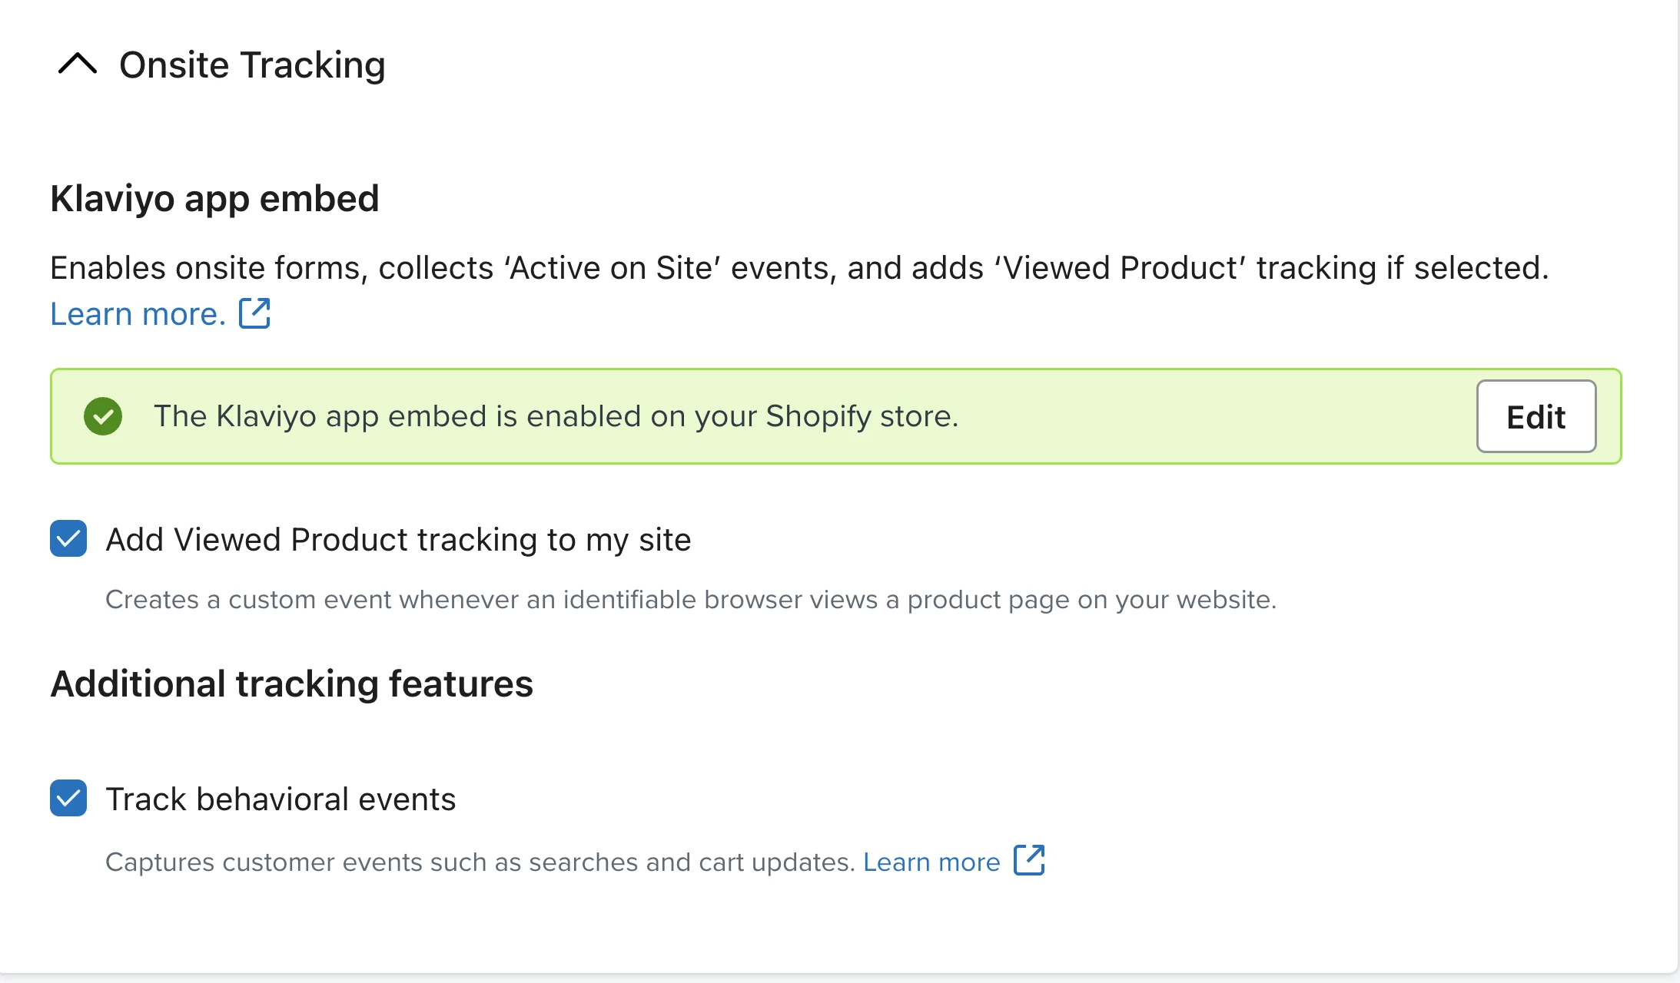The height and width of the screenshot is (983, 1680).
Task: Click the Additional tracking features heading
Action: click(291, 683)
